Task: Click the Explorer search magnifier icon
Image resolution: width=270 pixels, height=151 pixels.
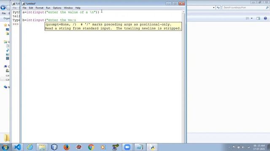Action: 267,8
